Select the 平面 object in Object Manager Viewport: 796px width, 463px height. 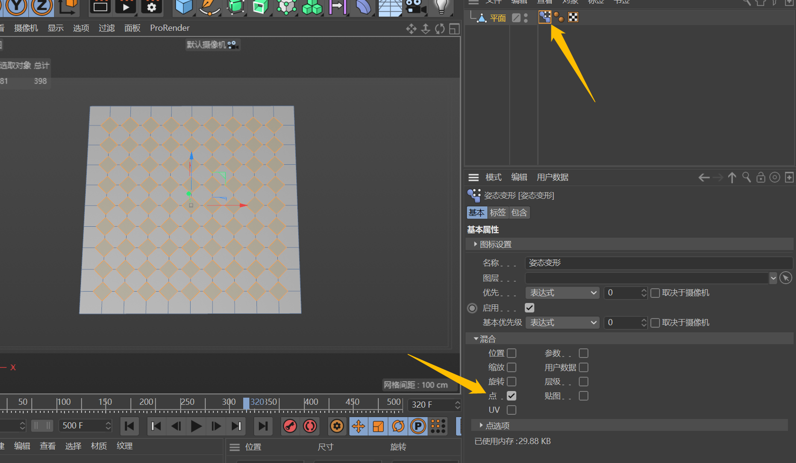tap(498, 18)
